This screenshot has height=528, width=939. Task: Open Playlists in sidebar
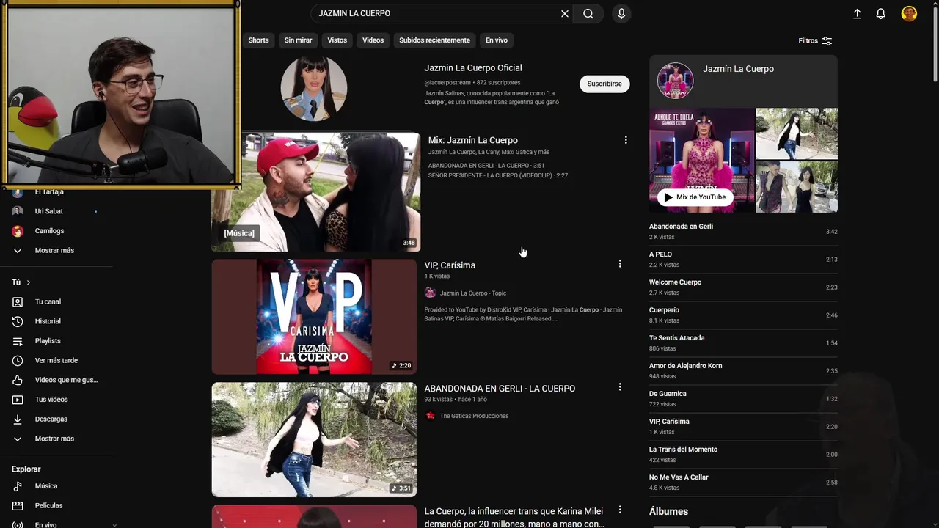(56, 341)
